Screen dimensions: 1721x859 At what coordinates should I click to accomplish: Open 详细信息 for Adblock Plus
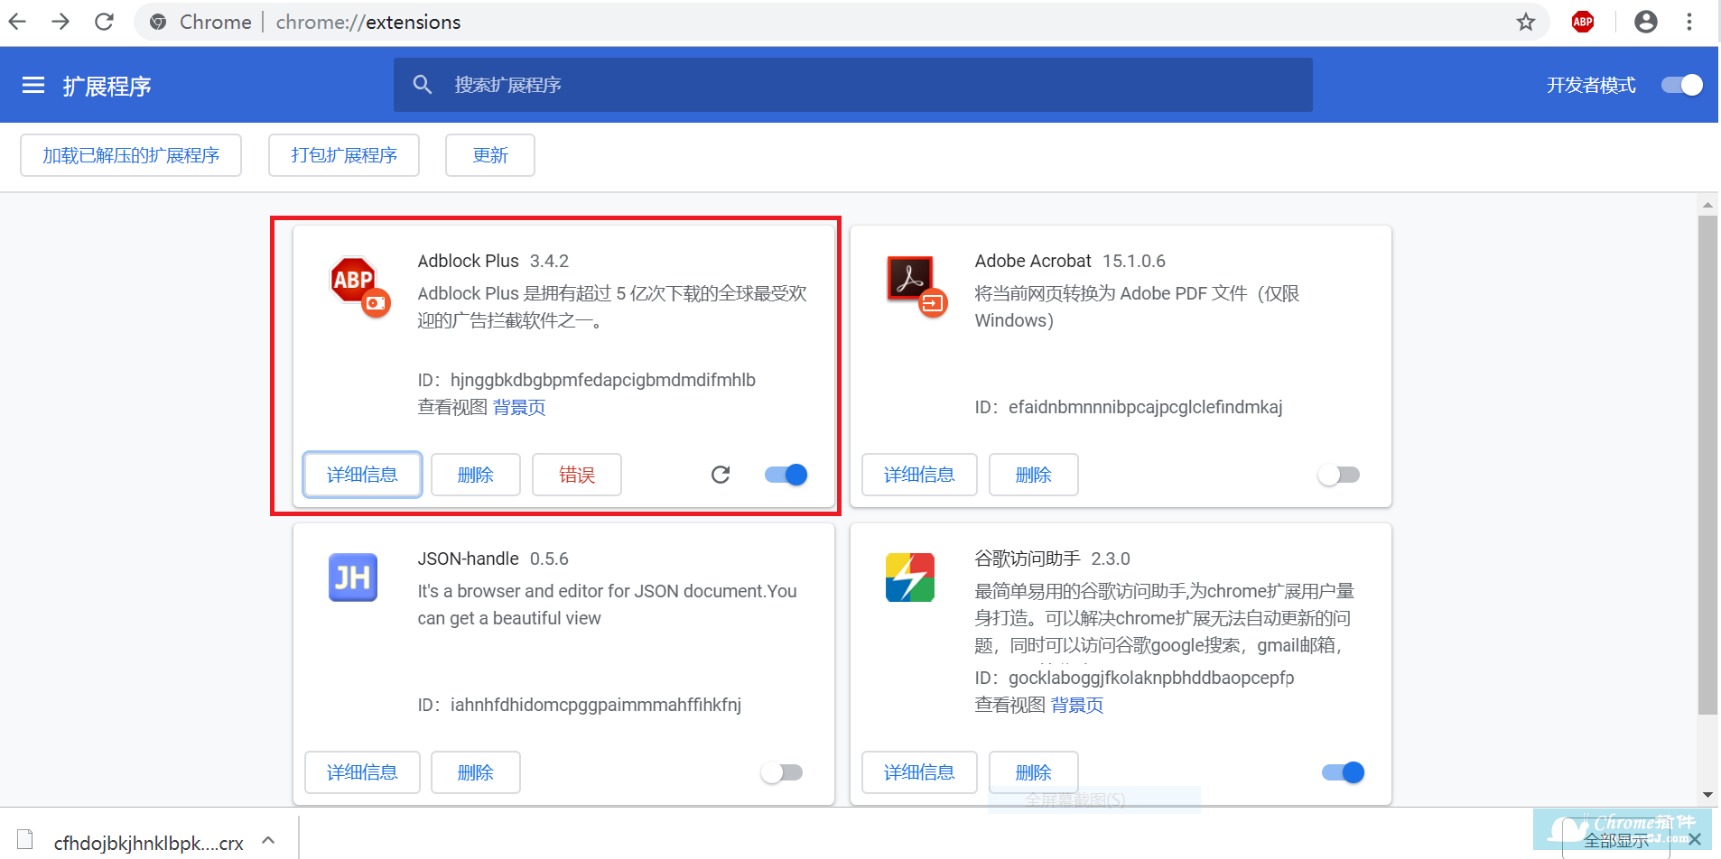pyautogui.click(x=362, y=475)
